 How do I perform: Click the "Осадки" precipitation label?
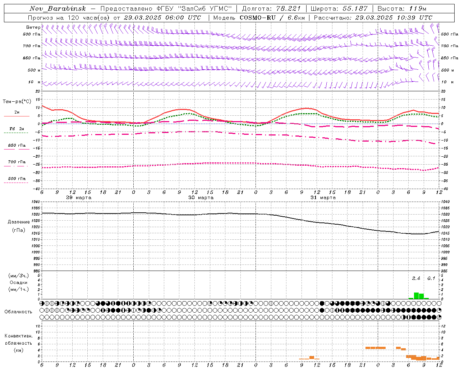click(19, 282)
